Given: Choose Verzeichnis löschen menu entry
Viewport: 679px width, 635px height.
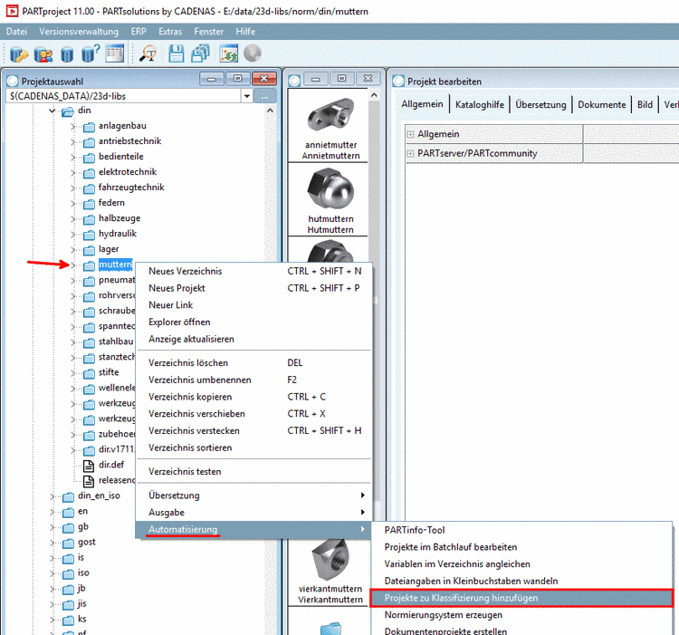Looking at the screenshot, I should [x=254, y=362].
